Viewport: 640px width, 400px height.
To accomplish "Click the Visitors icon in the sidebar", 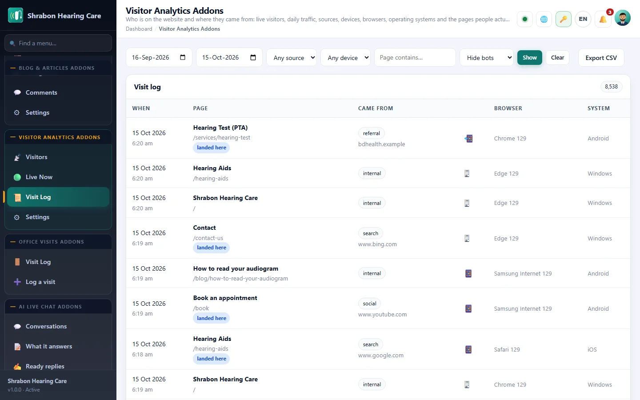I will point(17,157).
